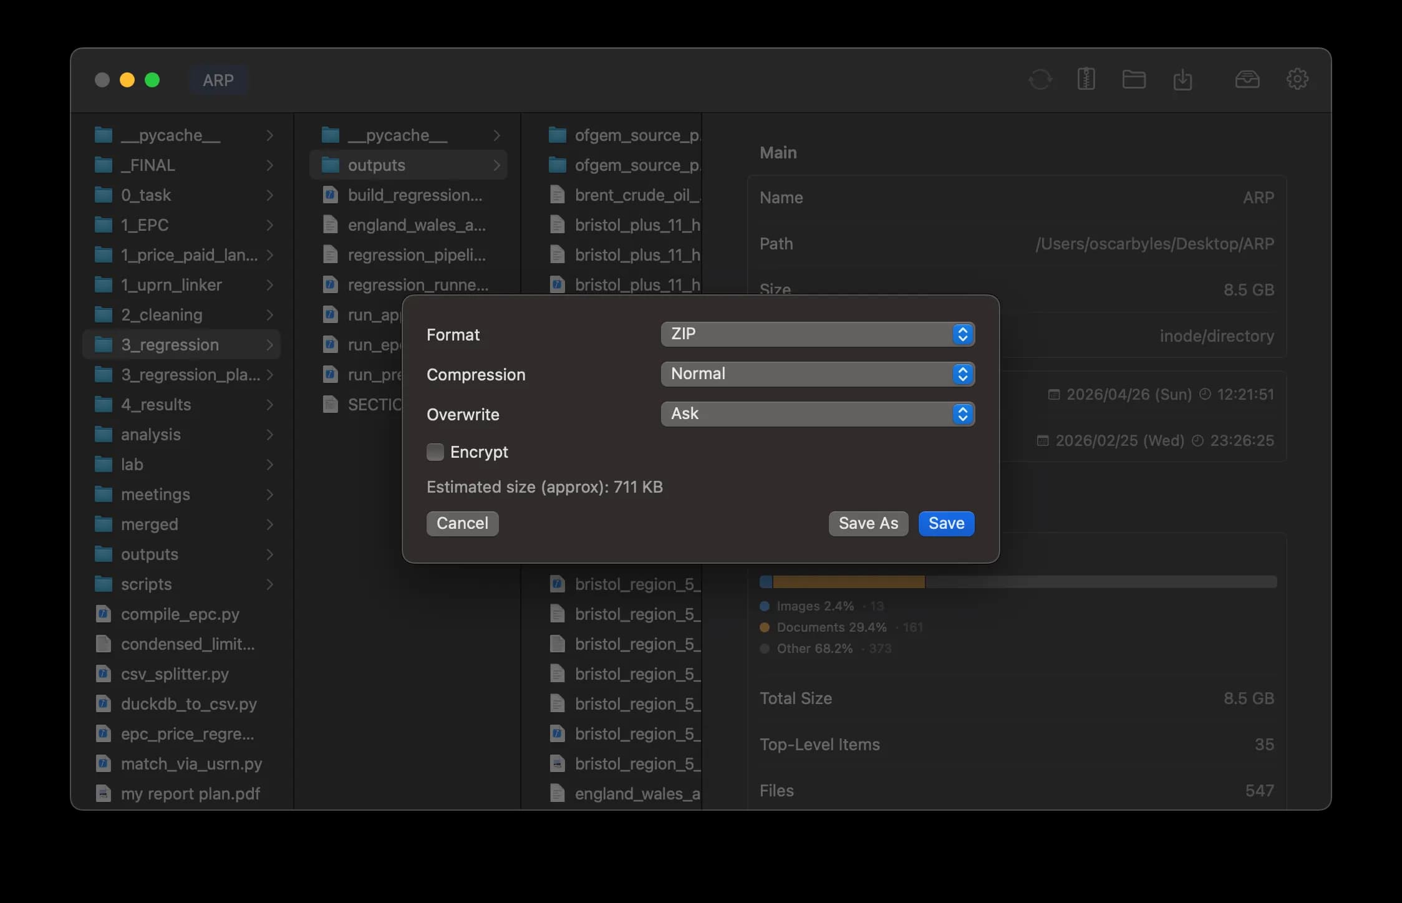Screen dimensions: 1402x903
Task: Click Estimated size 711 KB text
Action: (544, 487)
